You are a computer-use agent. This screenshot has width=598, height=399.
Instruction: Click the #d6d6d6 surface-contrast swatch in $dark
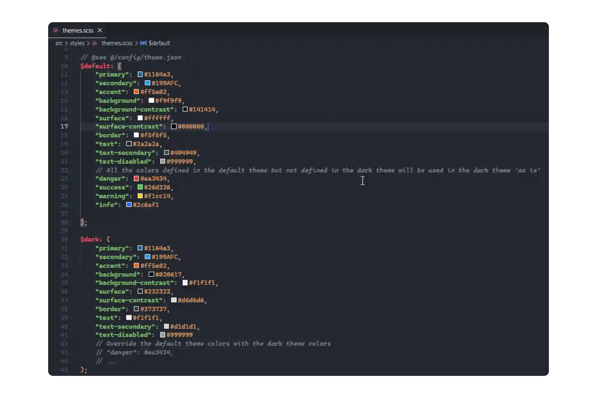(x=174, y=300)
